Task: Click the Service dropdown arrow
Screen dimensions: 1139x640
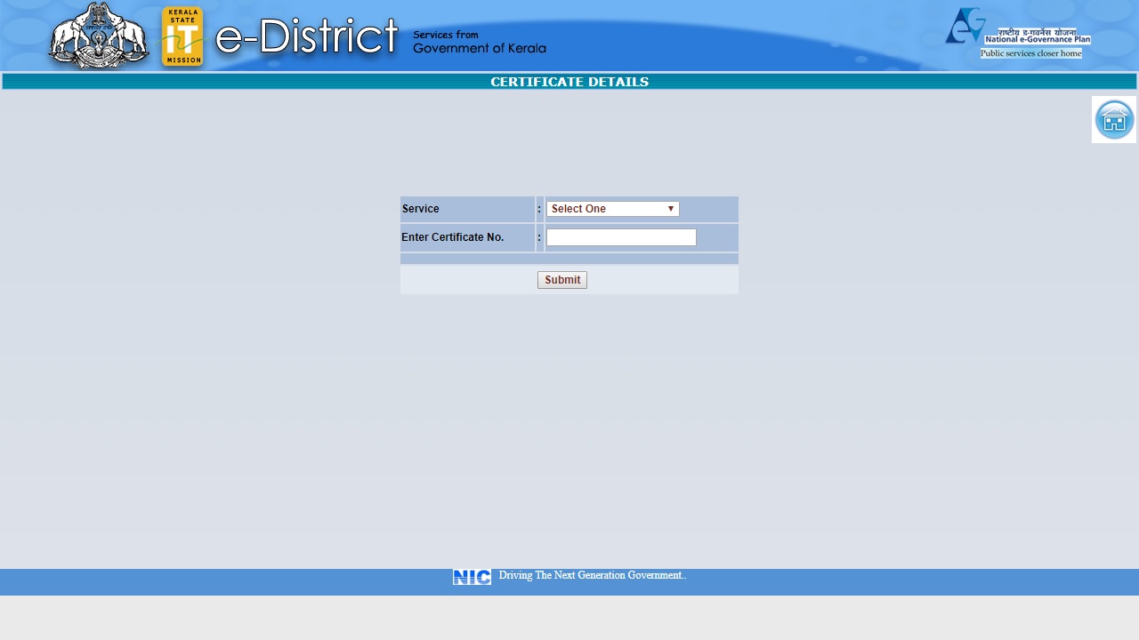Action: pos(671,209)
